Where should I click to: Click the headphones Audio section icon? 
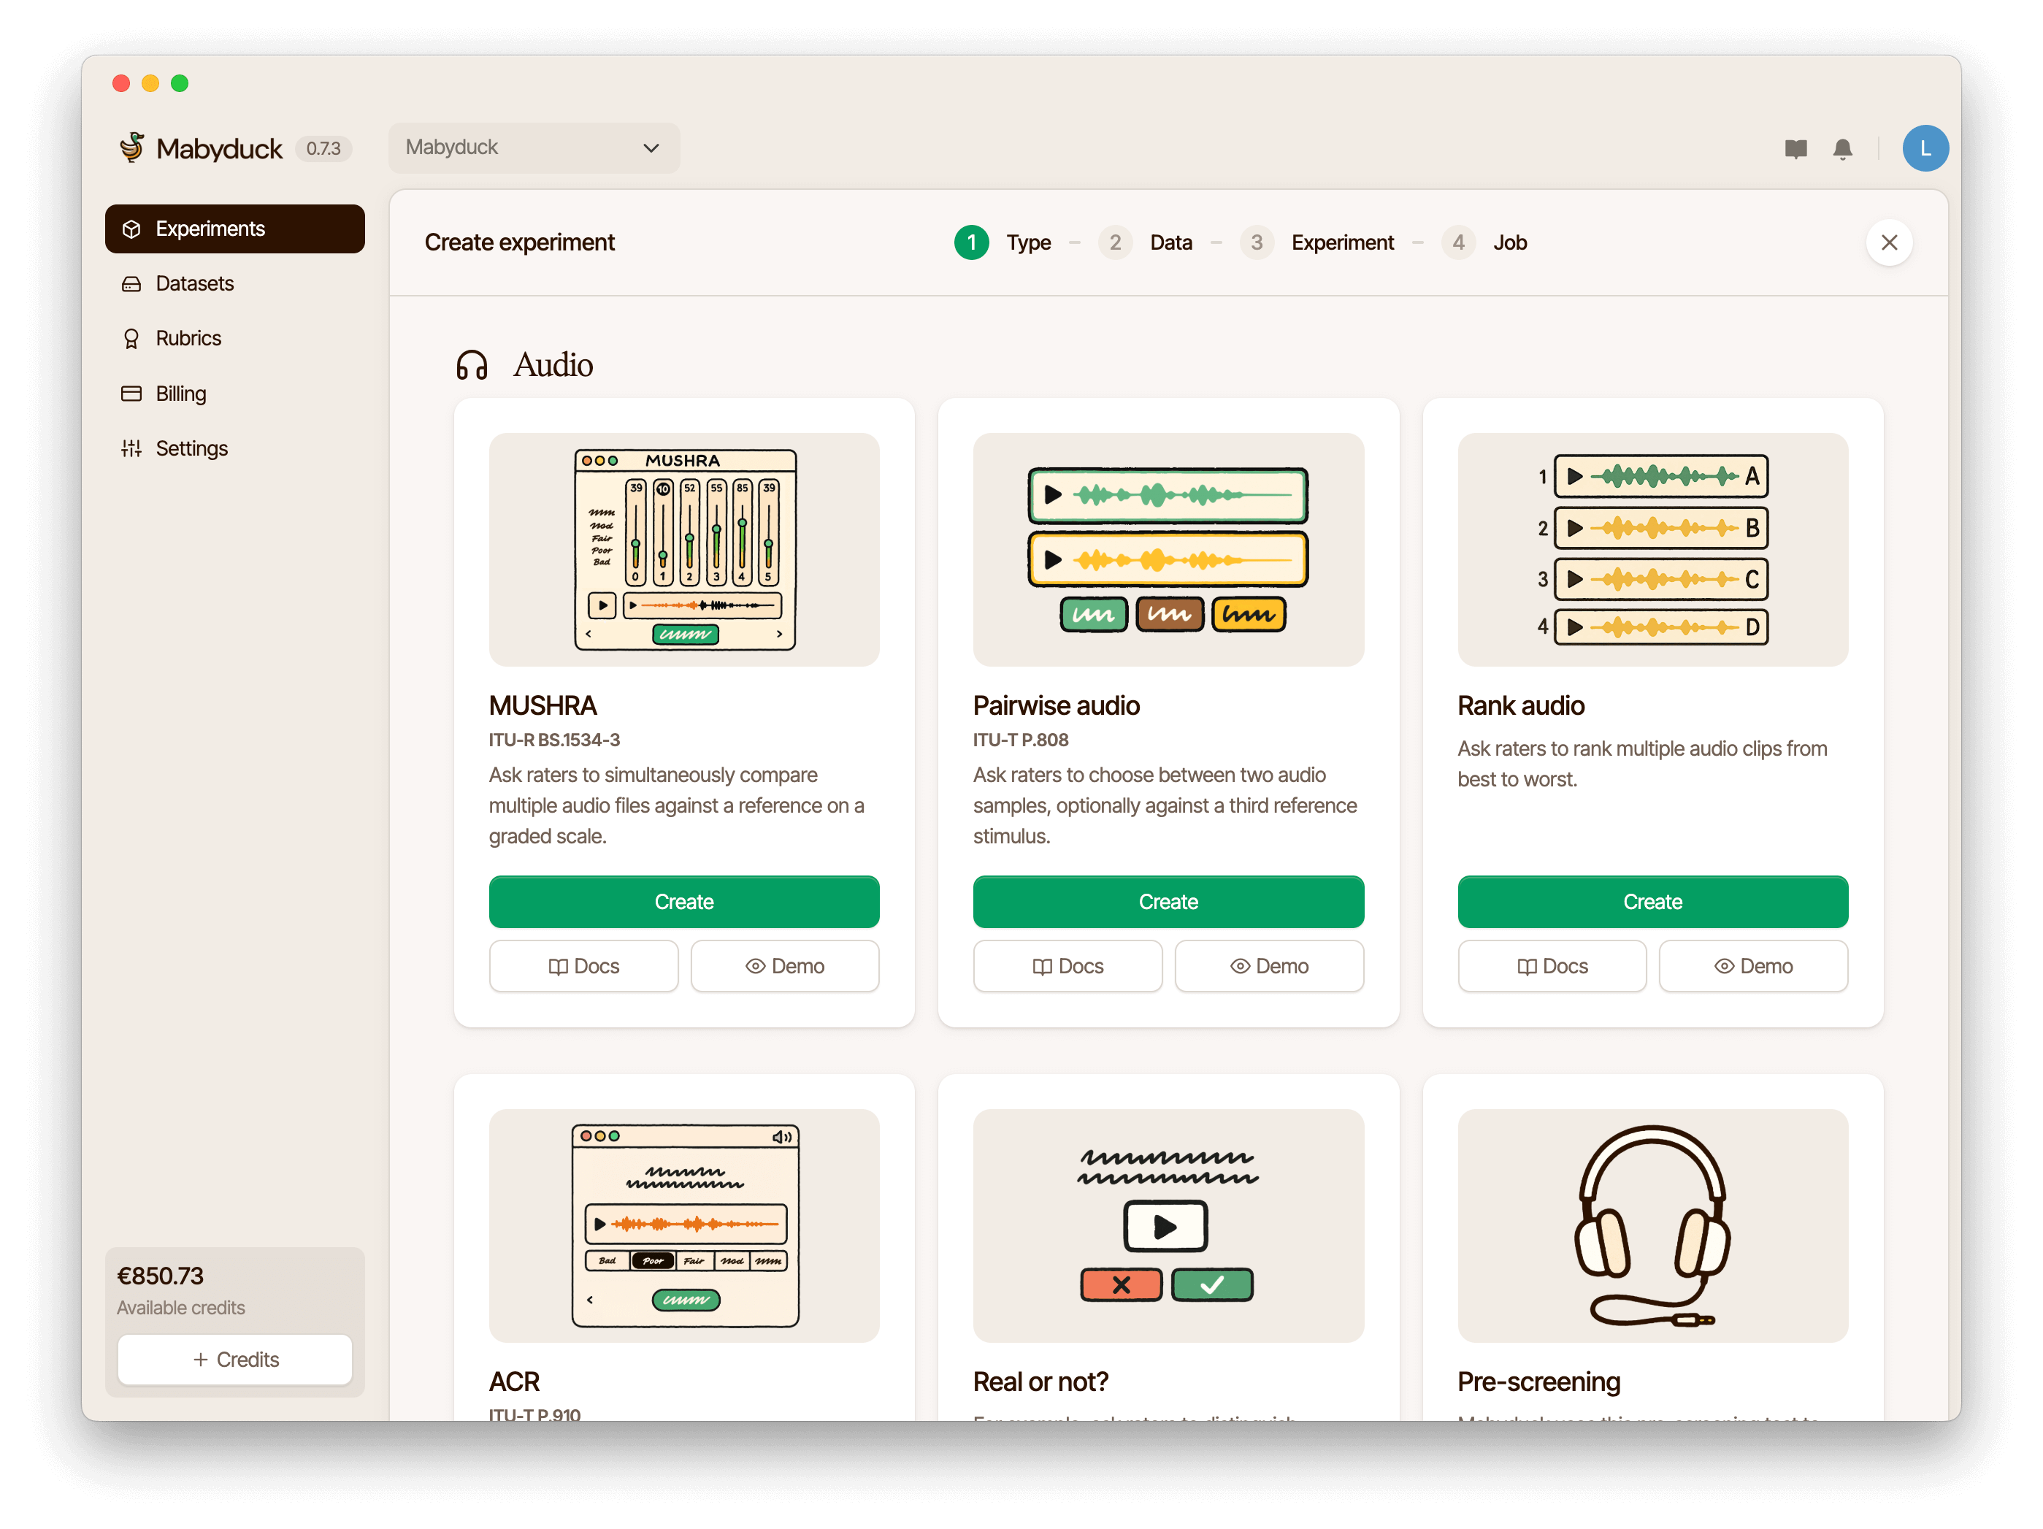(473, 365)
